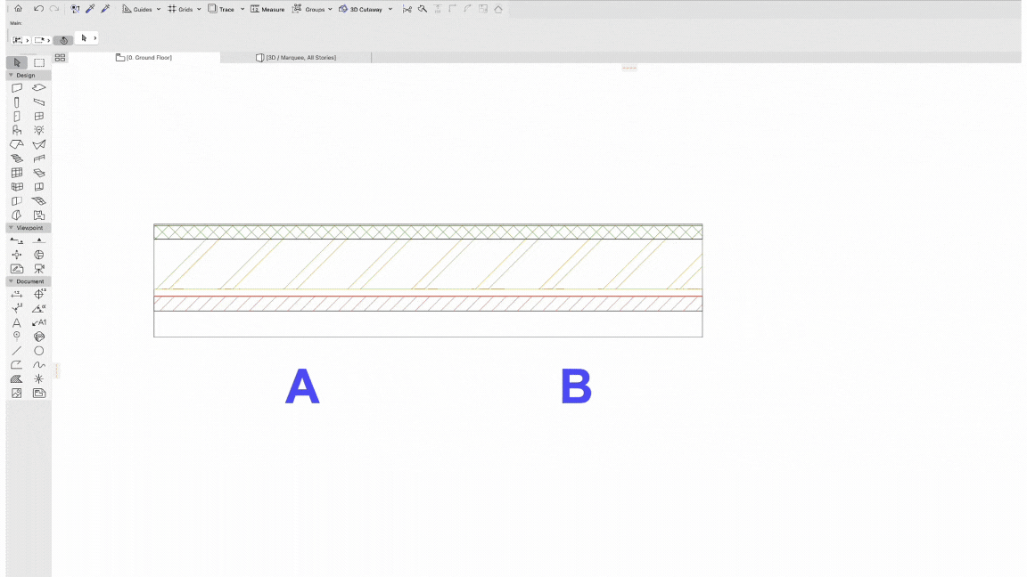
Task: Click the Measure button
Action: point(267,9)
